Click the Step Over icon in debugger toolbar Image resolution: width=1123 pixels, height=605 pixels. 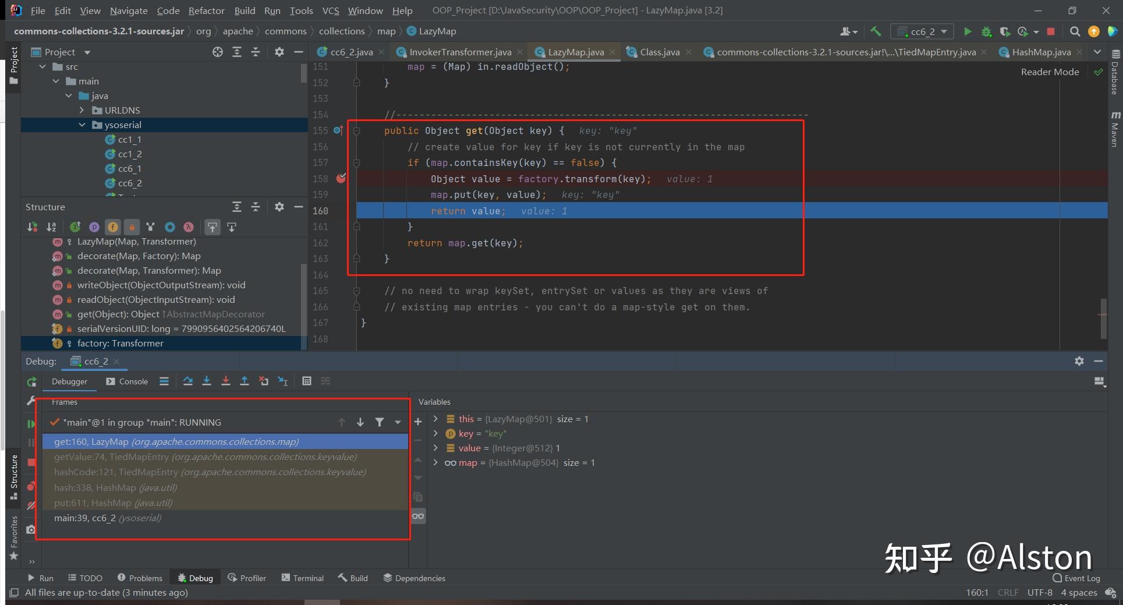pos(187,381)
